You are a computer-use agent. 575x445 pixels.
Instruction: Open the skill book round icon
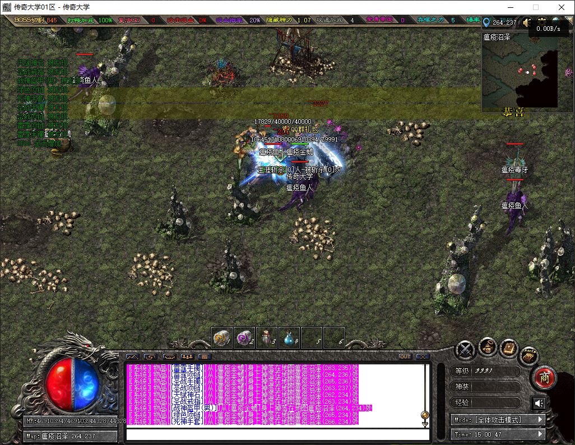pyautogui.click(x=509, y=348)
